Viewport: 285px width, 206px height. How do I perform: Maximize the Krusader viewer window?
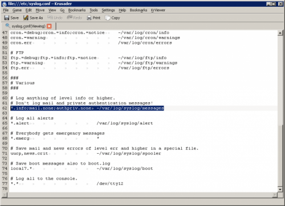(274, 4)
